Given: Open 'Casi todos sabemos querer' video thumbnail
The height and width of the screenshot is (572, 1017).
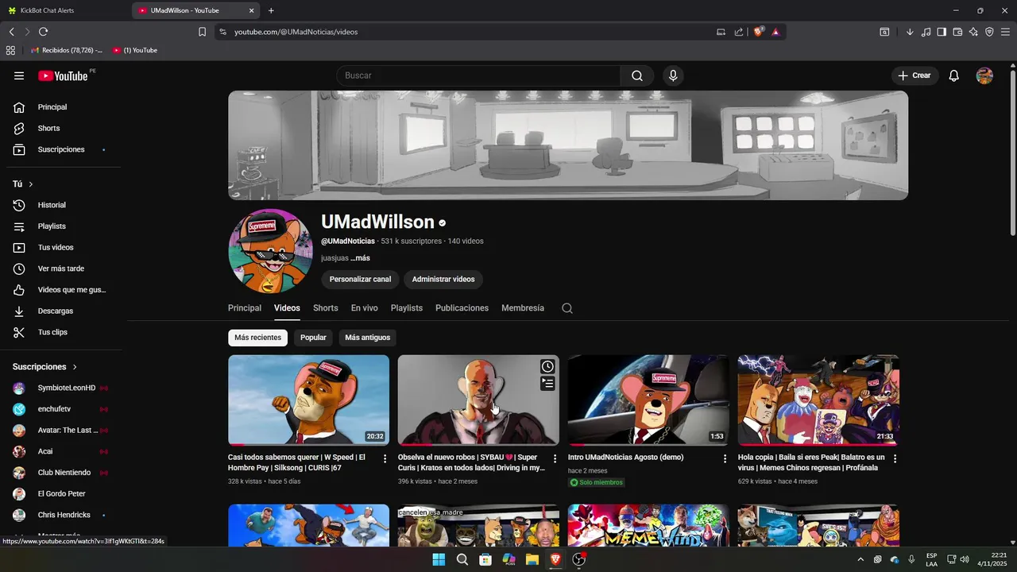Looking at the screenshot, I should [308, 400].
